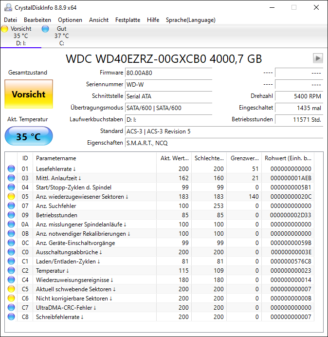Click blue status icon of C2 Temperatur row
The height and width of the screenshot is (337, 328).
coord(11,270)
